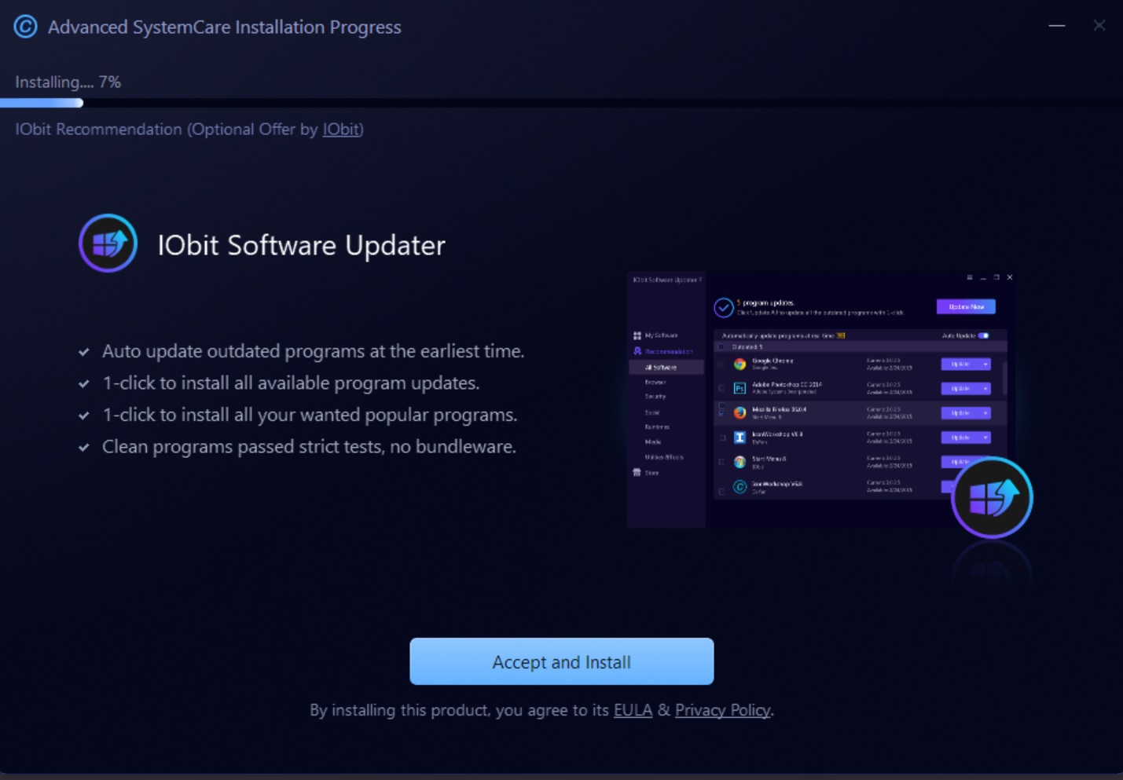Viewport: 1123px width, 780px height.
Task: Click the Accept and Install button
Action: (x=561, y=661)
